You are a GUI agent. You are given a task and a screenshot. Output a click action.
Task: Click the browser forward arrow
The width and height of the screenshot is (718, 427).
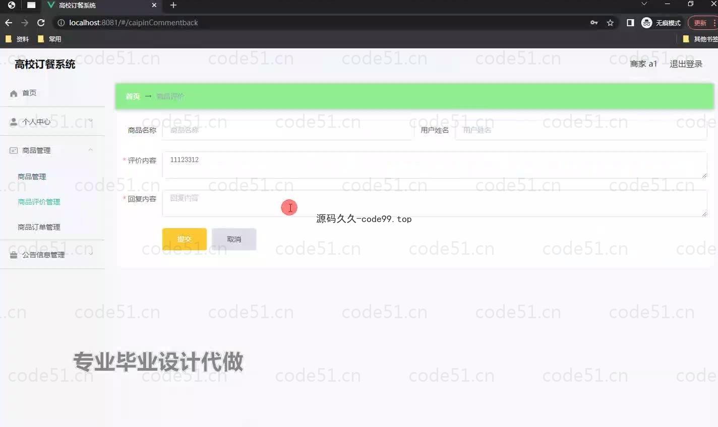pos(25,23)
